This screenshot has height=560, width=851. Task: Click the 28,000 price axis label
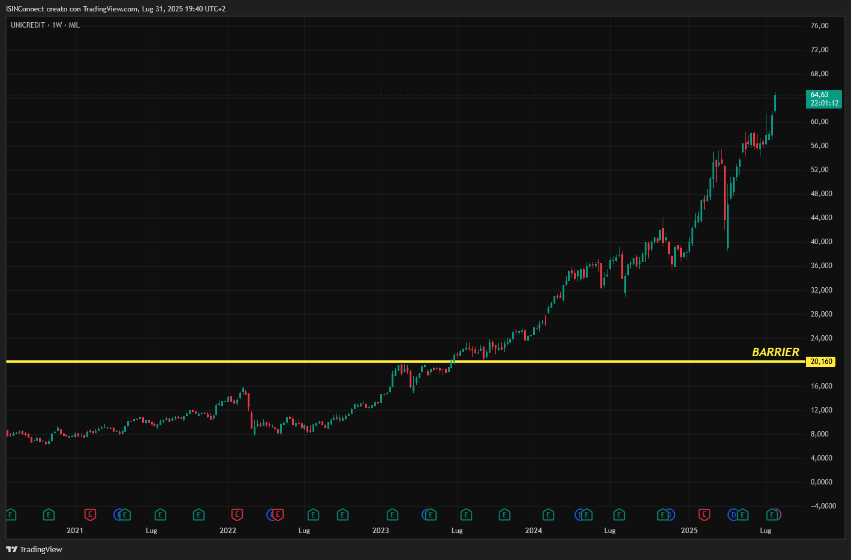pyautogui.click(x=821, y=314)
